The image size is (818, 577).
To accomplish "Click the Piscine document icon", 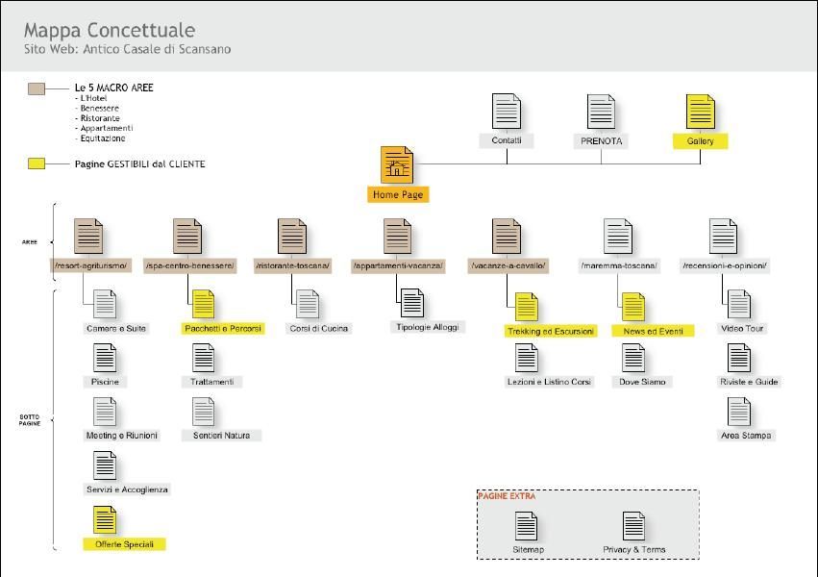I will pyautogui.click(x=105, y=358).
